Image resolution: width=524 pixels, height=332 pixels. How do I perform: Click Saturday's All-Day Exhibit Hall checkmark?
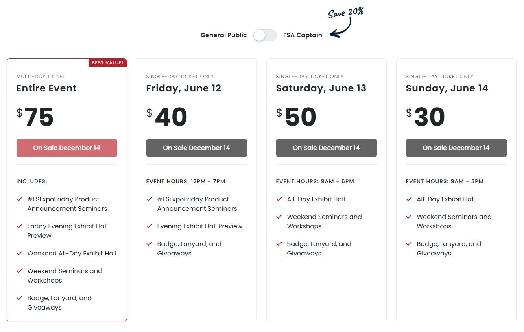pos(279,199)
